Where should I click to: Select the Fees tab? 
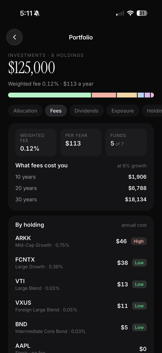click(x=56, y=111)
